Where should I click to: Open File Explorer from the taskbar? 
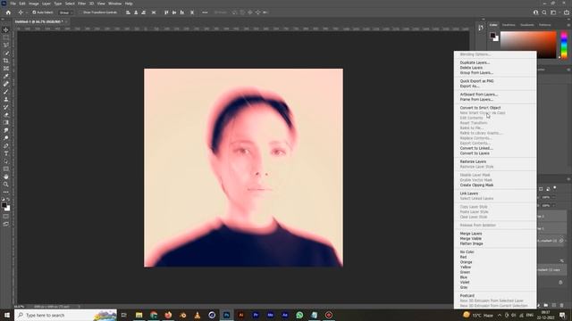click(139, 315)
